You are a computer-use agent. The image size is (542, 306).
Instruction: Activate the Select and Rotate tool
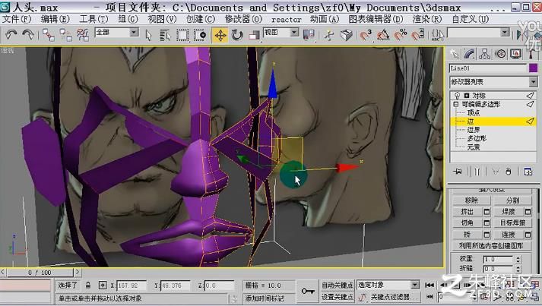click(237, 35)
